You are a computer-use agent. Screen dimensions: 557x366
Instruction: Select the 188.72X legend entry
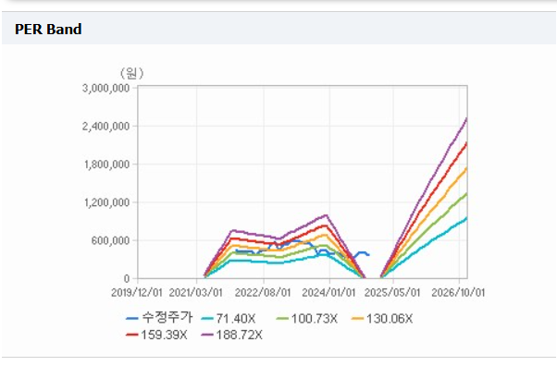[231, 335]
